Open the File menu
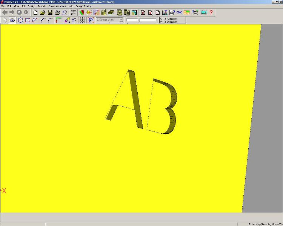283x226 pixels. [3, 6]
